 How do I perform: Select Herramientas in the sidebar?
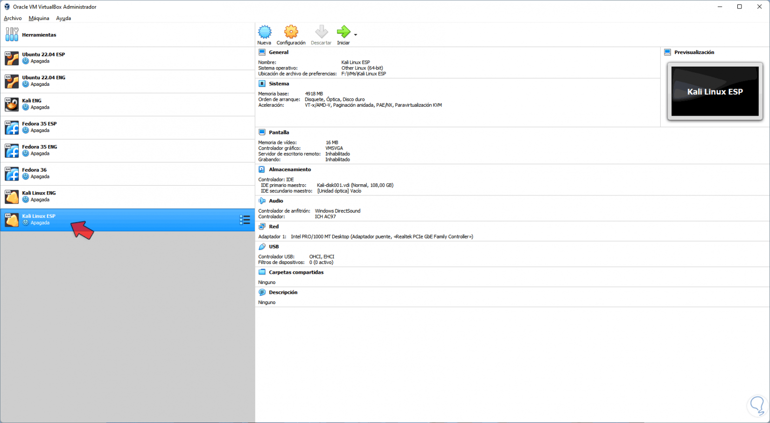click(x=127, y=35)
